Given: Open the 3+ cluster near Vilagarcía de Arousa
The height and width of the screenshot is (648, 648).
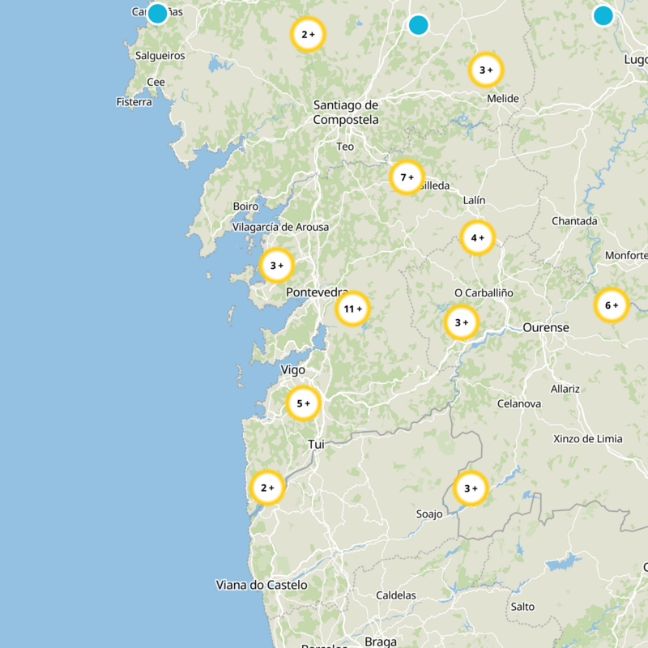Looking at the screenshot, I should click(276, 266).
